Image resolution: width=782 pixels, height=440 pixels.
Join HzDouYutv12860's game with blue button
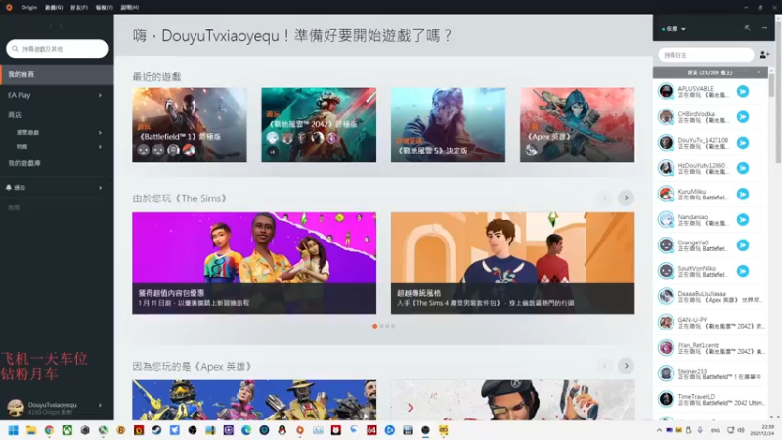[x=743, y=168]
